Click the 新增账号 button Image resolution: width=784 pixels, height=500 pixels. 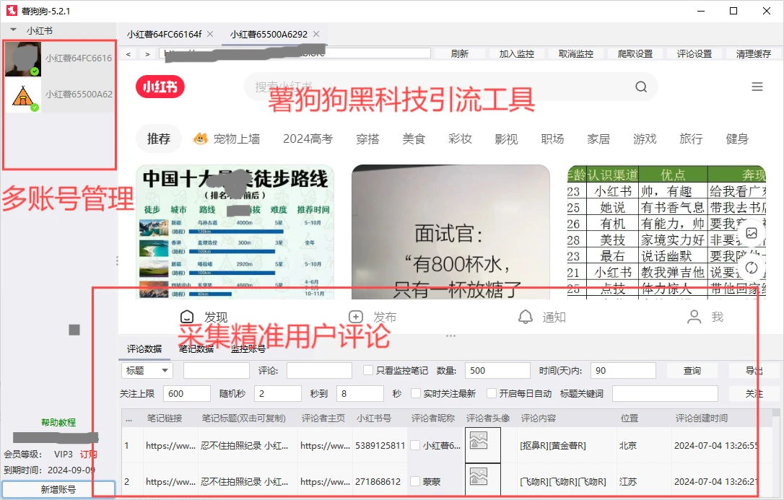click(x=58, y=489)
